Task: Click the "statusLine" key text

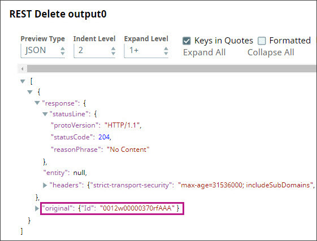Action: [69, 114]
